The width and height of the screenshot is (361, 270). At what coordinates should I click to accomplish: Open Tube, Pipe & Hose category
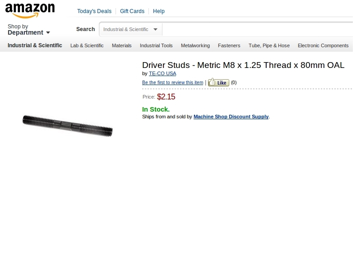(269, 45)
